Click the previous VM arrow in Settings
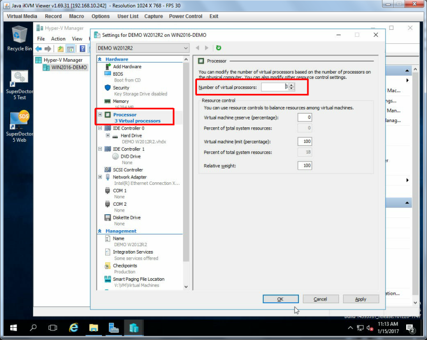Screen dimensions: 427x340 [197, 48]
